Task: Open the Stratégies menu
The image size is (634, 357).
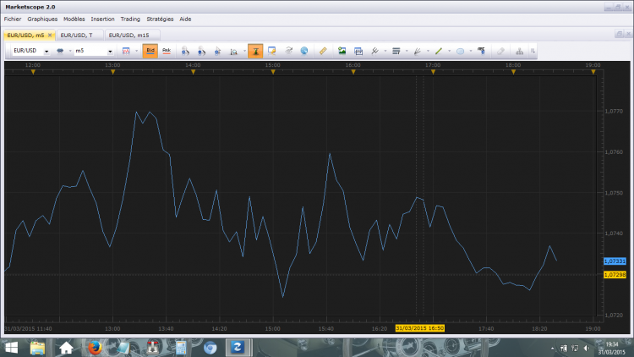Action: [x=160, y=19]
